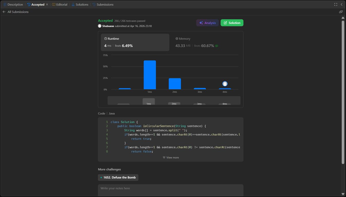The width and height of the screenshot is (346, 197).
Task: Open the Description tab
Action: click(x=13, y=5)
